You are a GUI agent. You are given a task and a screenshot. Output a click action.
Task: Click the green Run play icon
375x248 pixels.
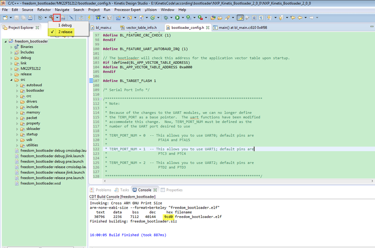[177, 18]
